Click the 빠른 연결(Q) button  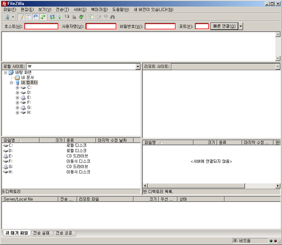tap(224, 27)
